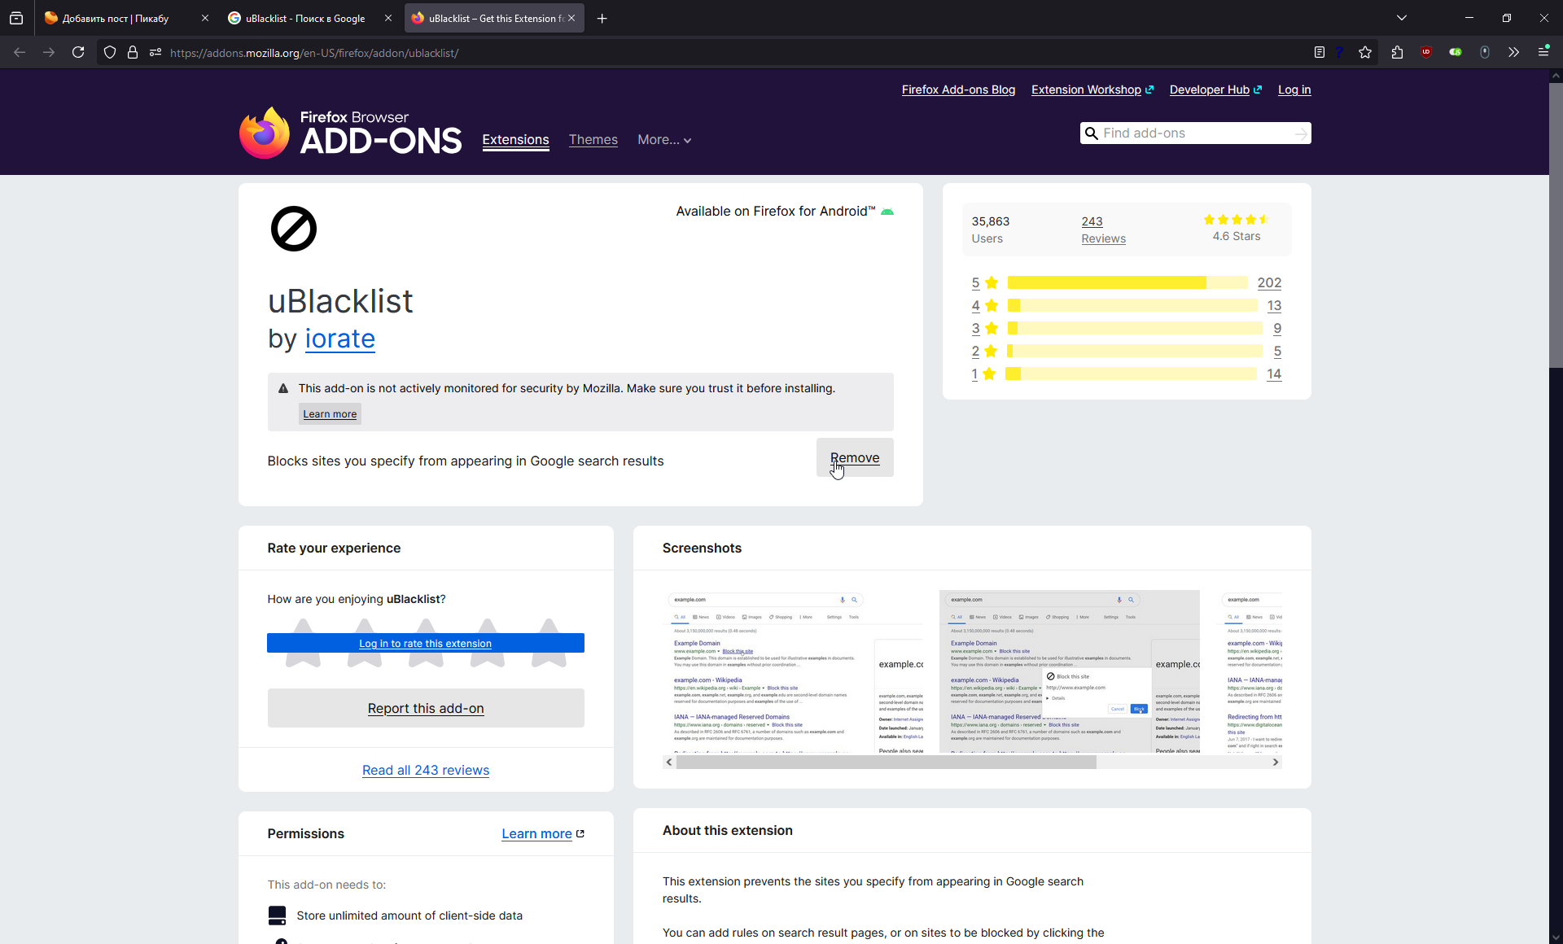Open the 202 five-star reviews count
Screen dimensions: 1563x944
[1269, 282]
